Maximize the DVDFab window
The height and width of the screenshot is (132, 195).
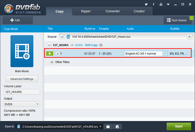[x=183, y=4]
